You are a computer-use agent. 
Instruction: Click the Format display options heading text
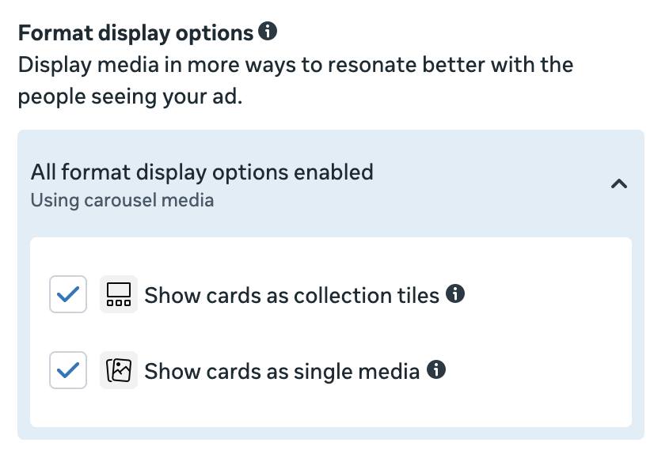(x=135, y=33)
